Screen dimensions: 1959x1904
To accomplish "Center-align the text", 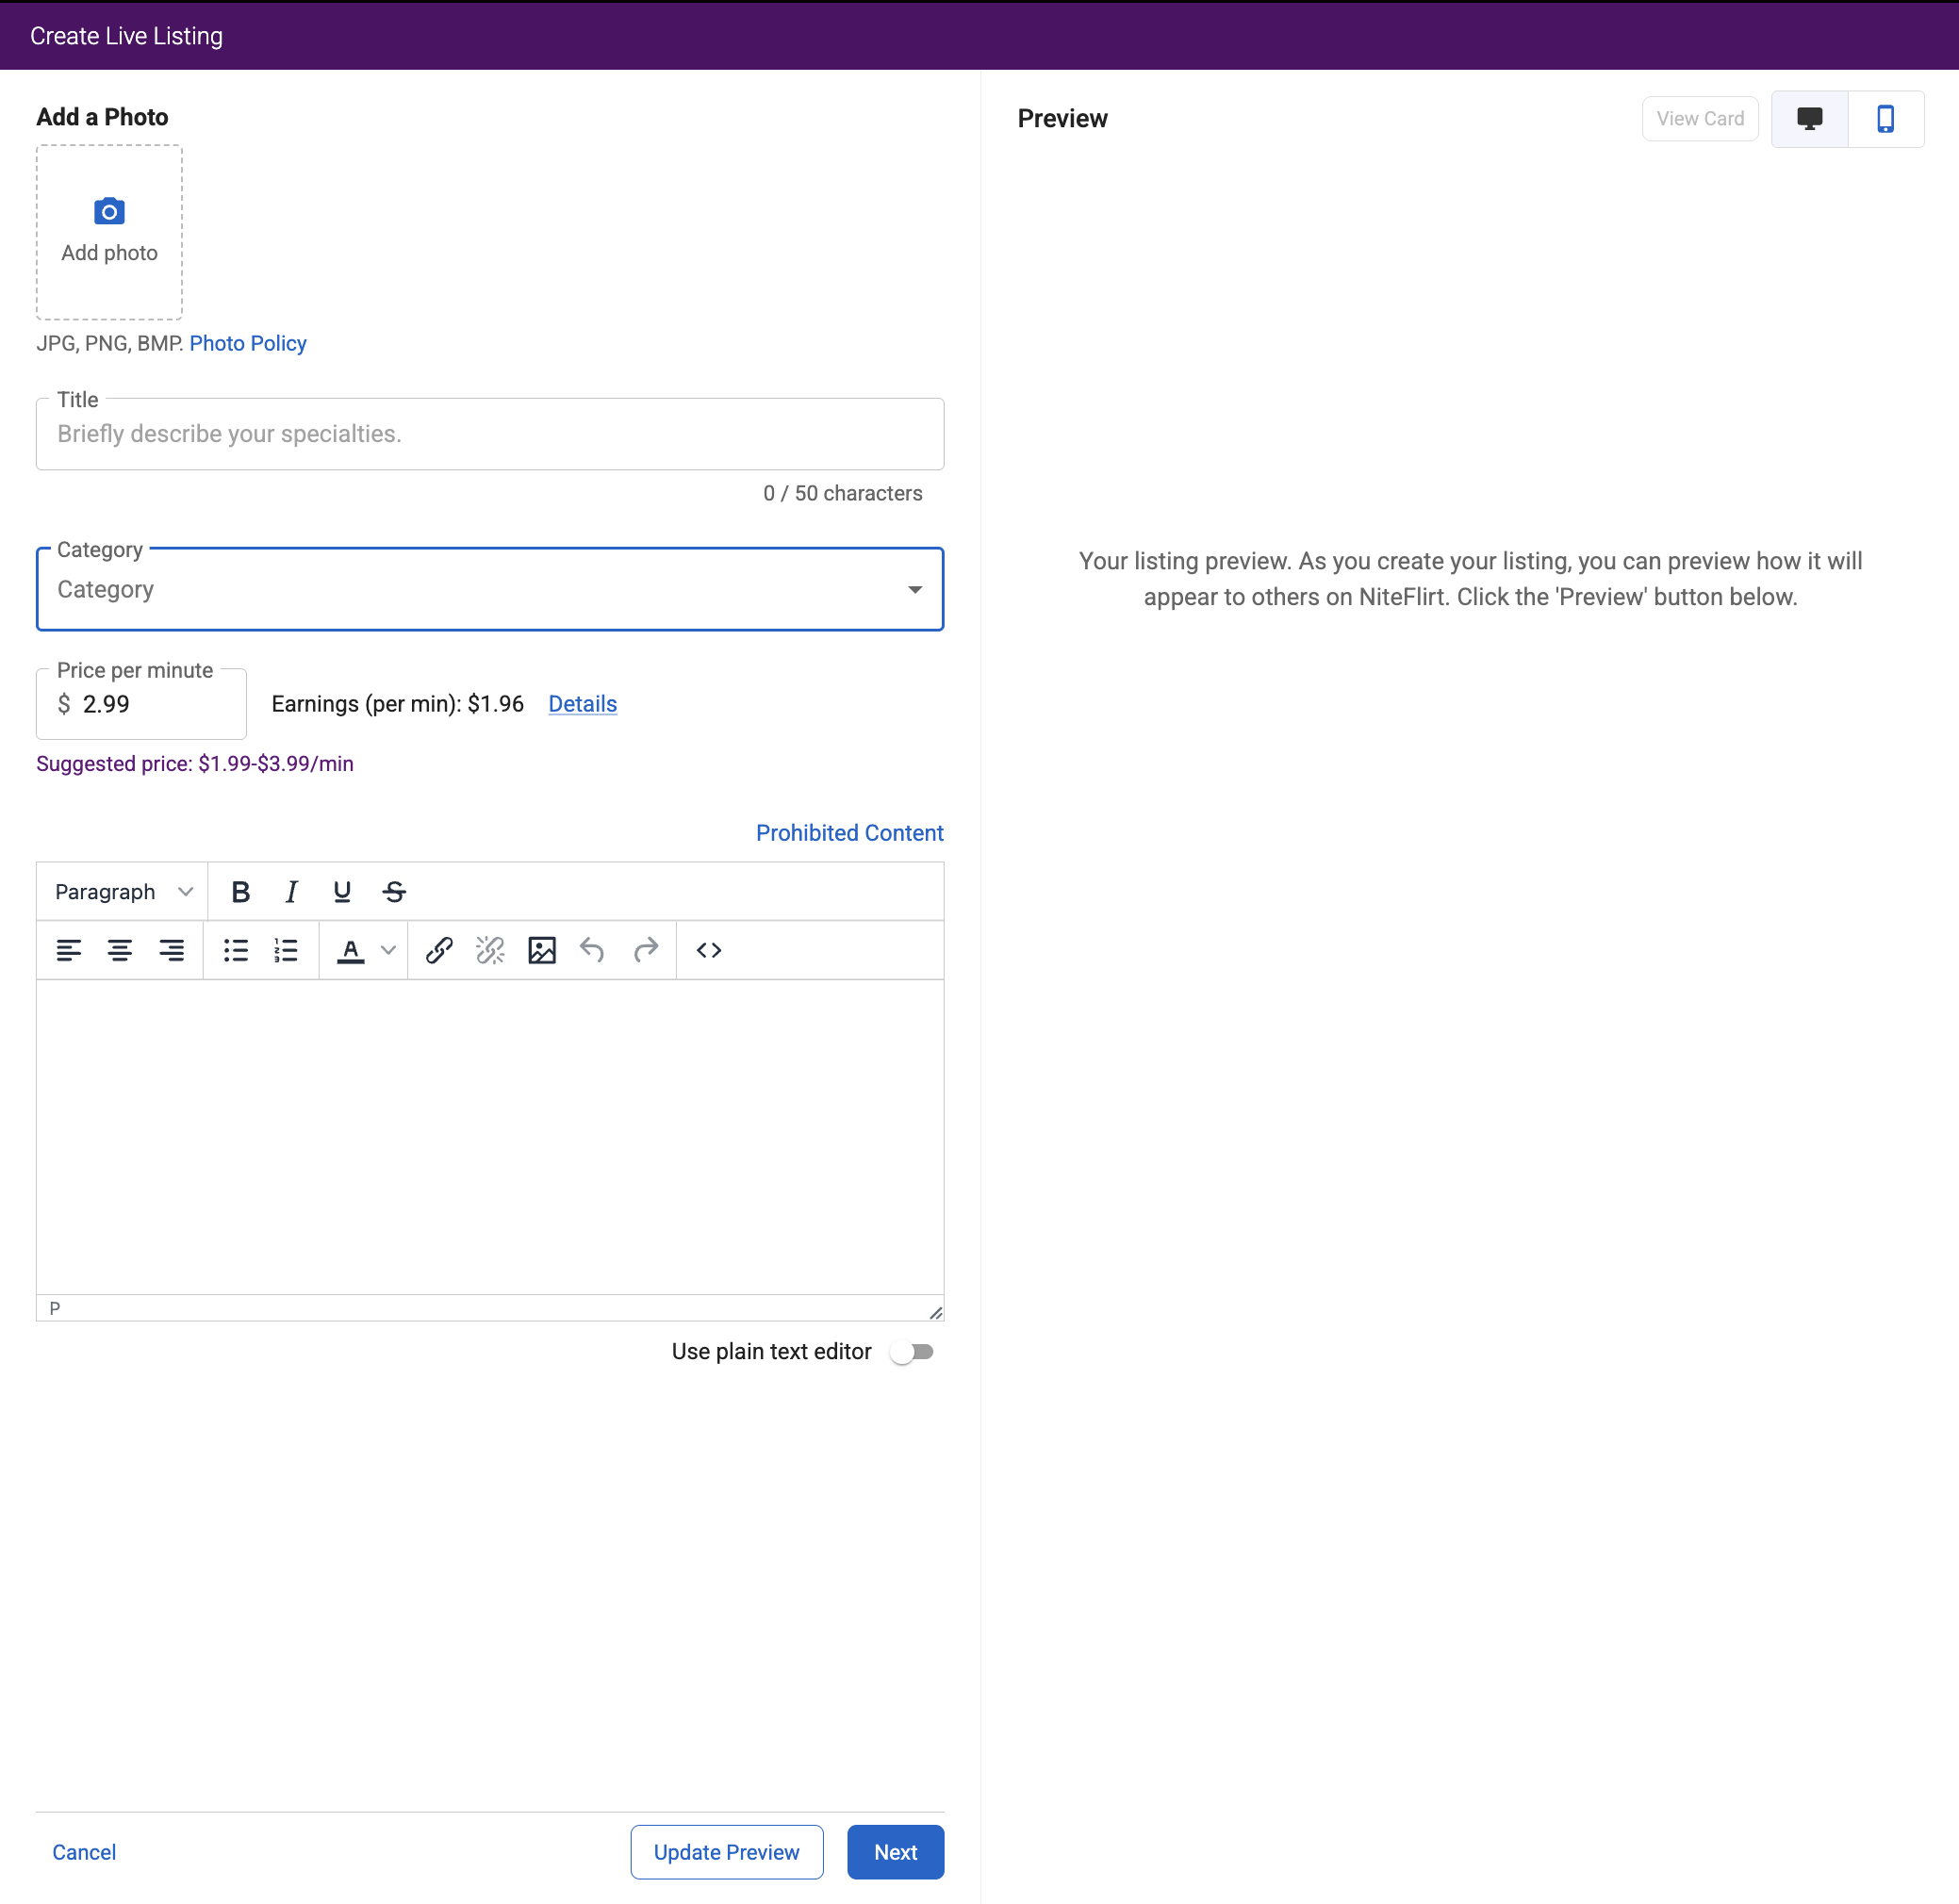I will pos(120,950).
